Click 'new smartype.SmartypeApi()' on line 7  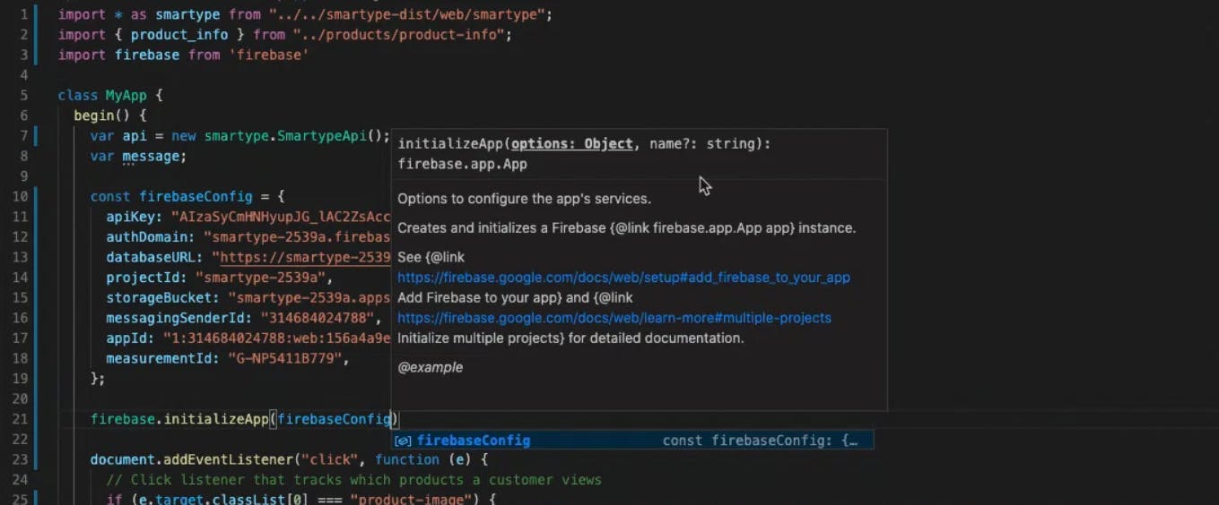[x=277, y=135]
